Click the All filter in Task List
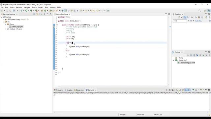 (191, 21)
